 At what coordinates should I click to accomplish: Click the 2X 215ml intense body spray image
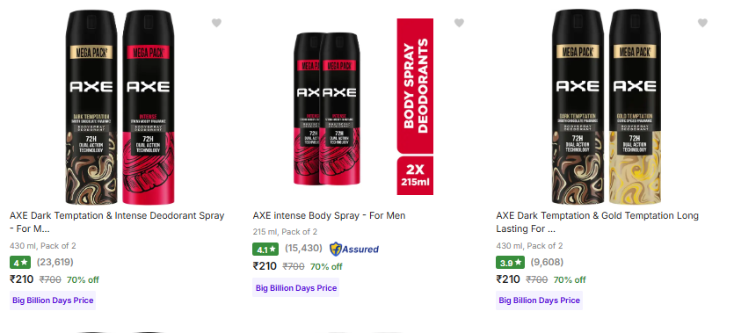(363, 106)
